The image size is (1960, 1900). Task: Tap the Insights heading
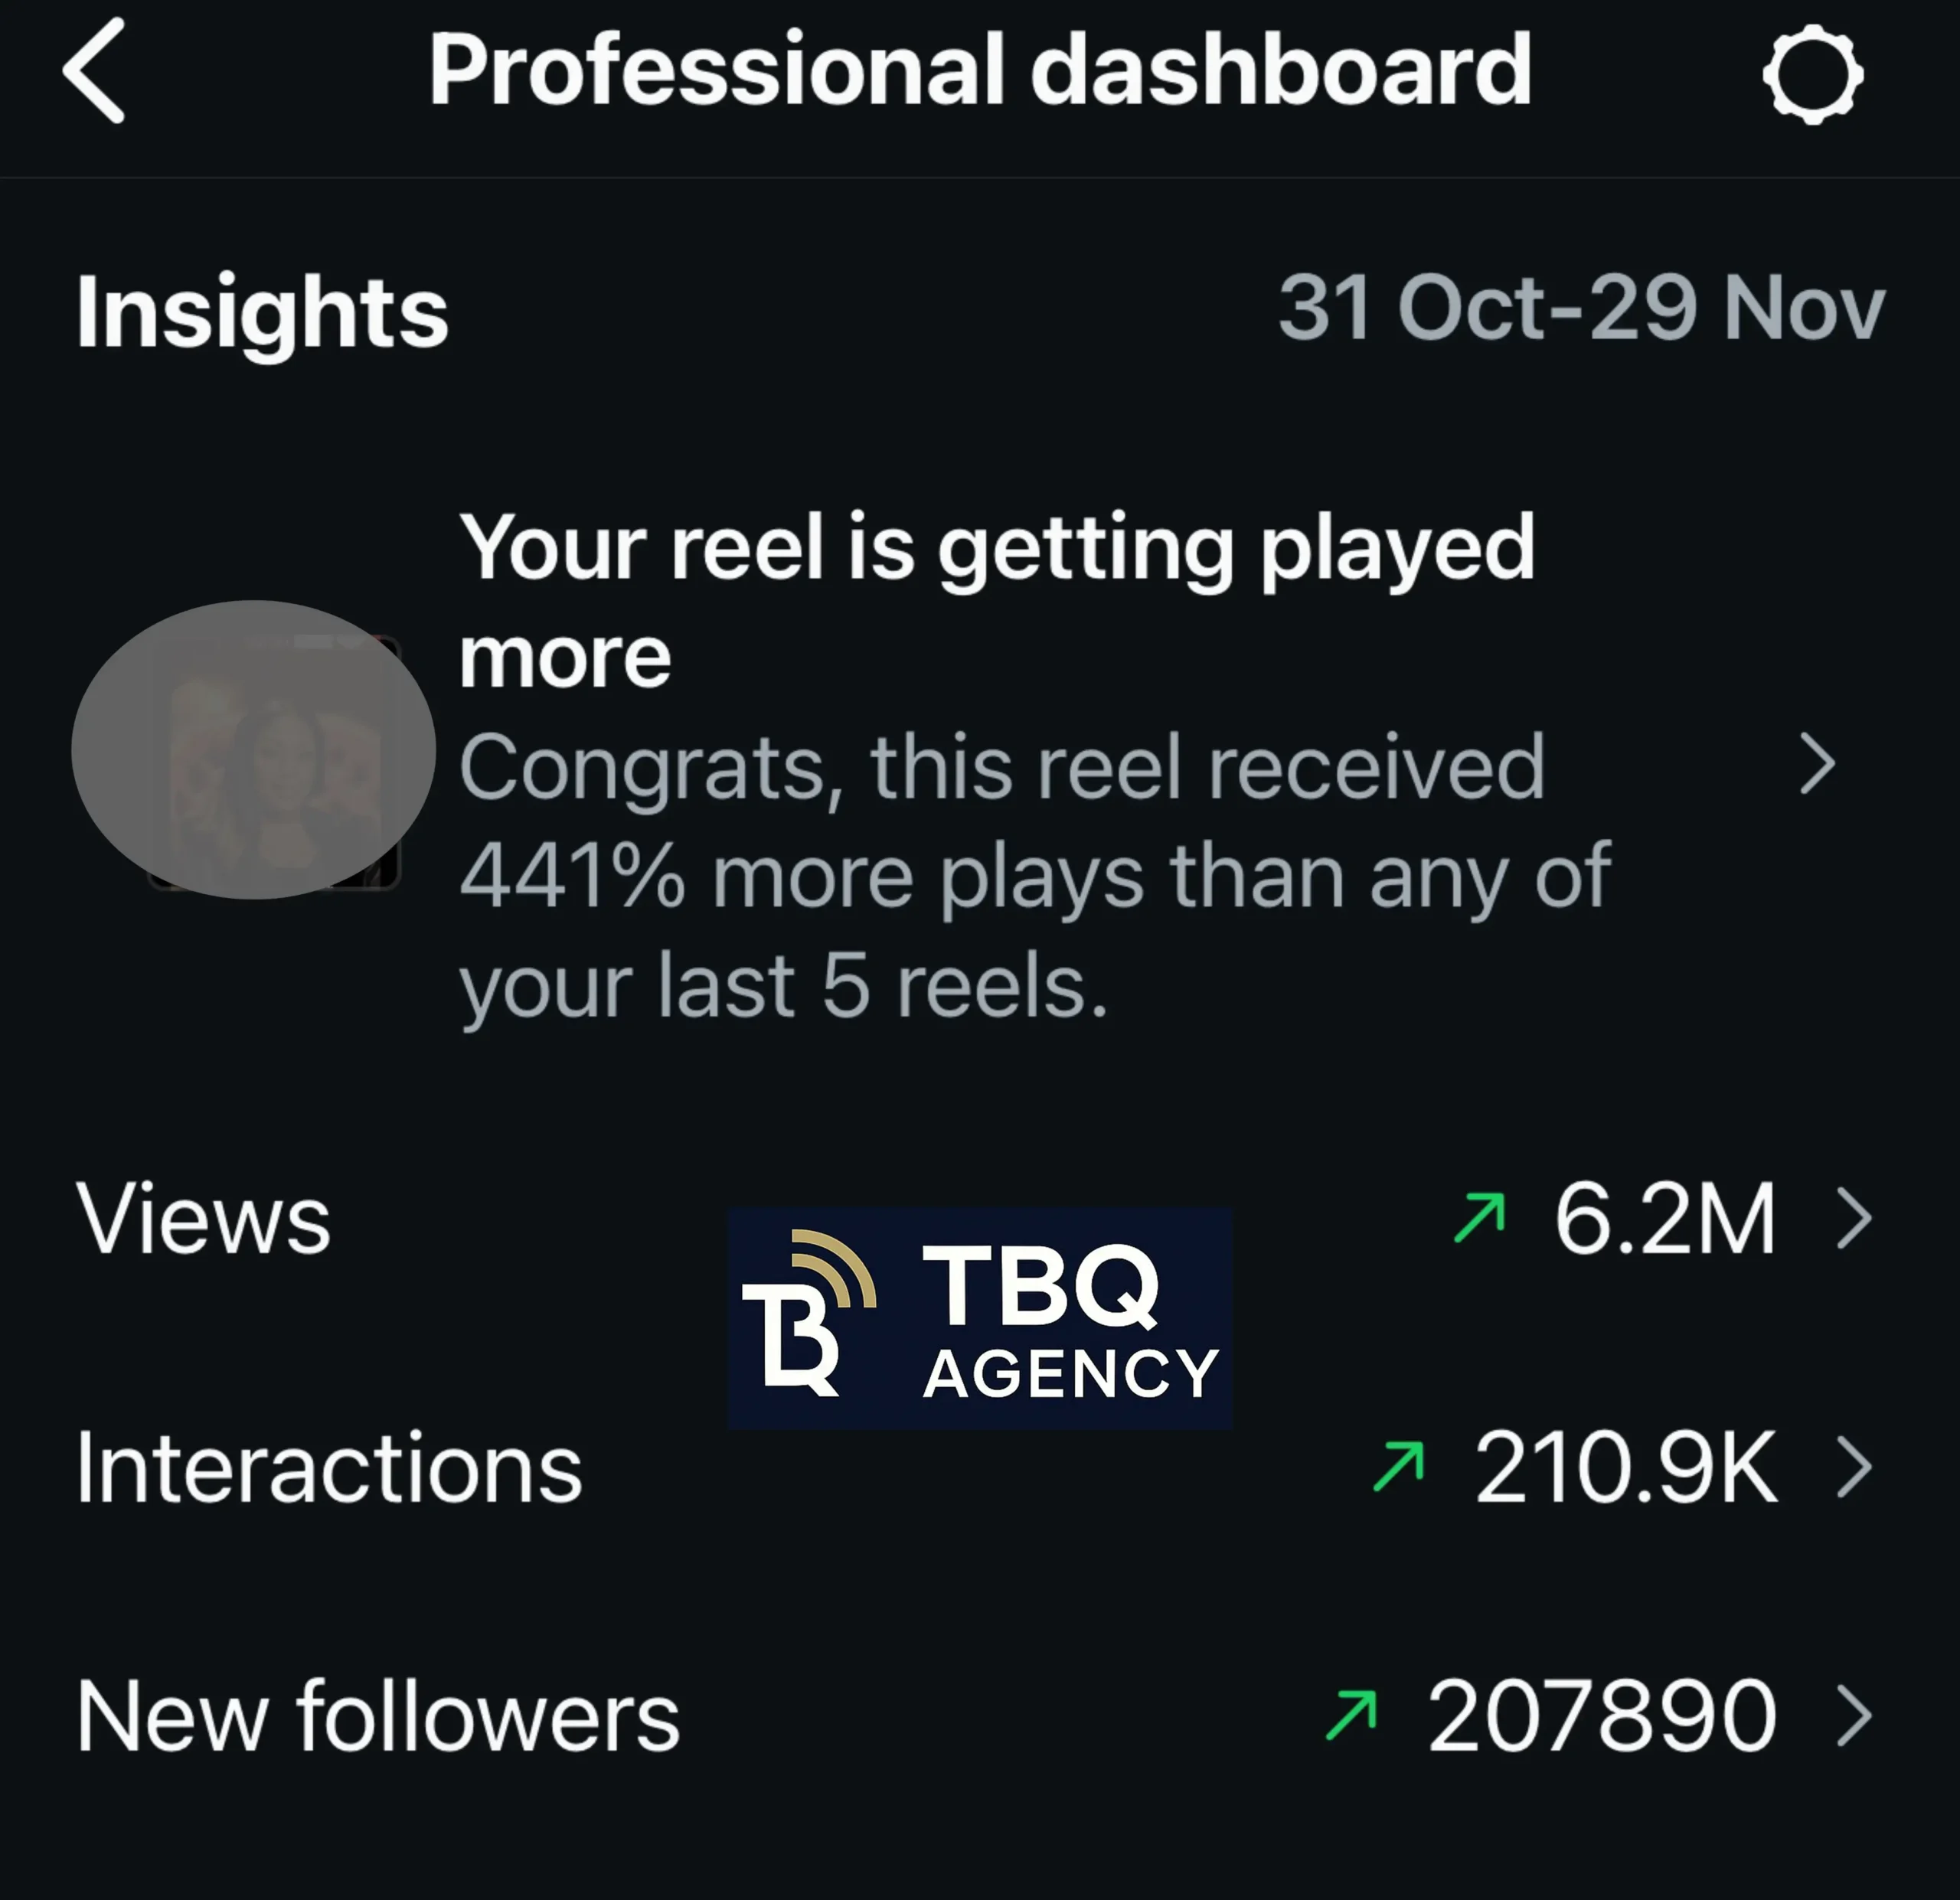pos(262,312)
